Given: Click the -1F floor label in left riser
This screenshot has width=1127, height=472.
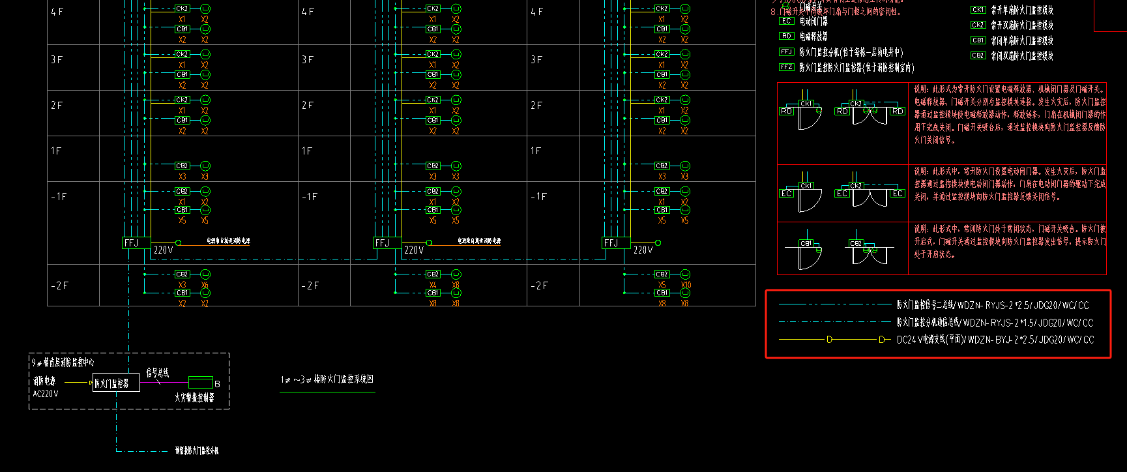Looking at the screenshot, I should (59, 196).
